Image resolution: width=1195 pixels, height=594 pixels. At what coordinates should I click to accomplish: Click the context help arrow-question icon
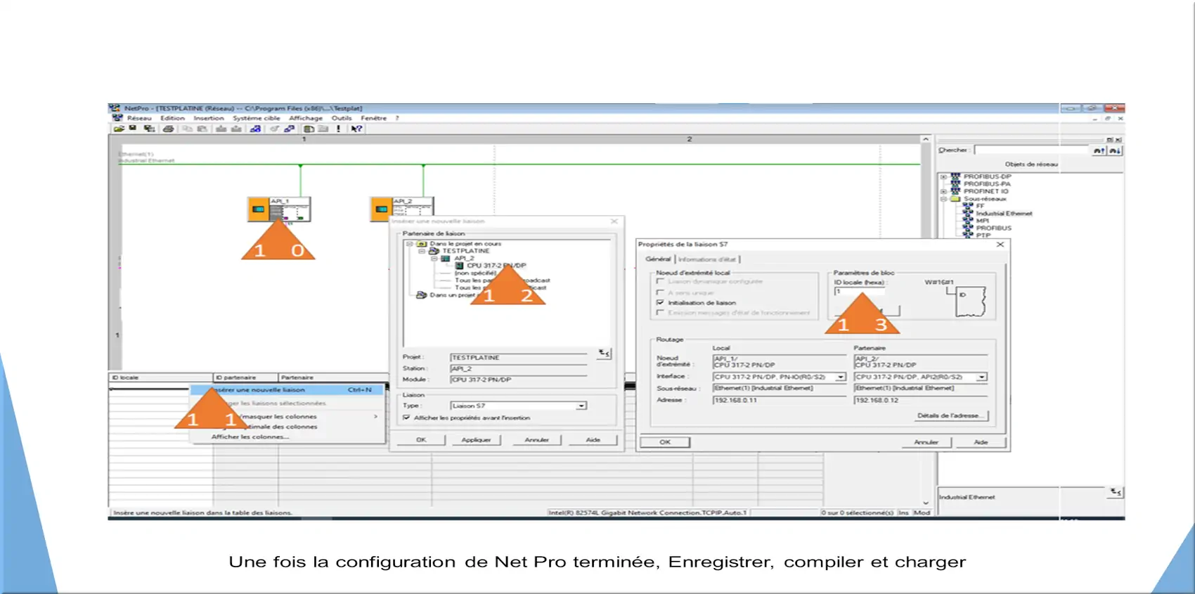(357, 129)
